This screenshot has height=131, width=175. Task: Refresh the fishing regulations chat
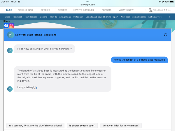(x=165, y=35)
